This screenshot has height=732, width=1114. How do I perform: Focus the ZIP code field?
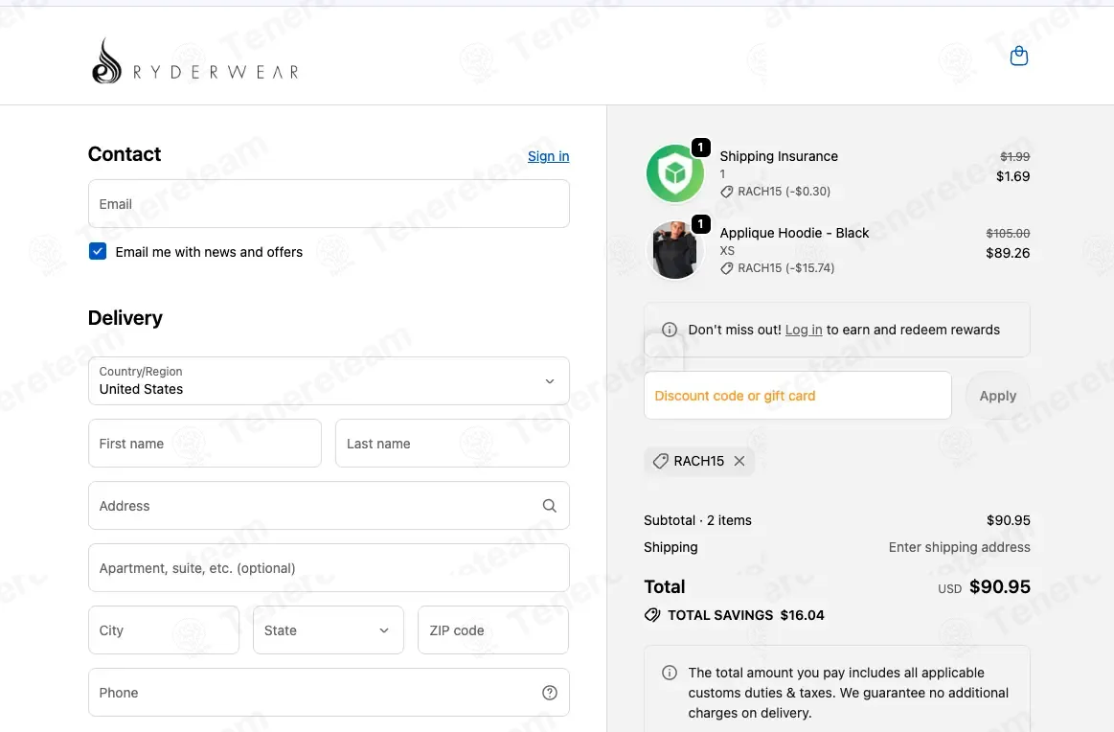pyautogui.click(x=493, y=629)
